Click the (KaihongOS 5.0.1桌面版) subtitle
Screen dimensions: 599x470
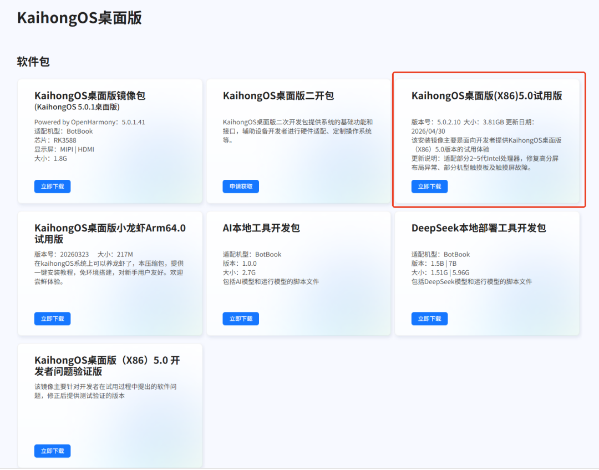(77, 107)
